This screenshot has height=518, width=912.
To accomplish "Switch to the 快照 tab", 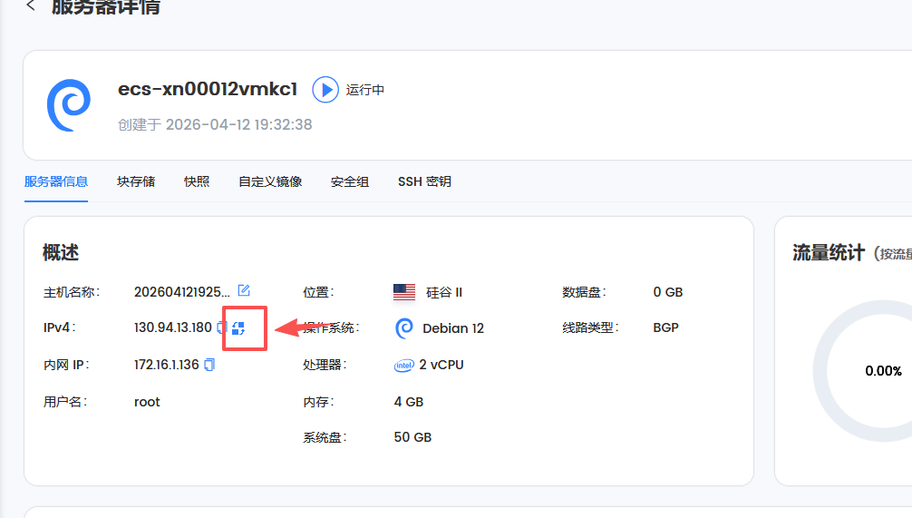I will [x=197, y=181].
